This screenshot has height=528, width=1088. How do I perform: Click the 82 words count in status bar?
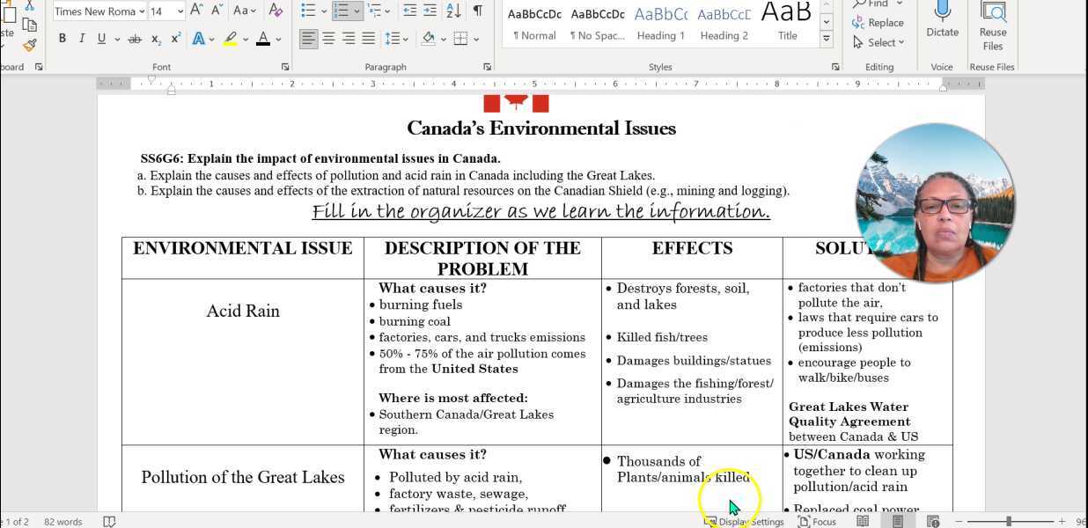[62, 521]
